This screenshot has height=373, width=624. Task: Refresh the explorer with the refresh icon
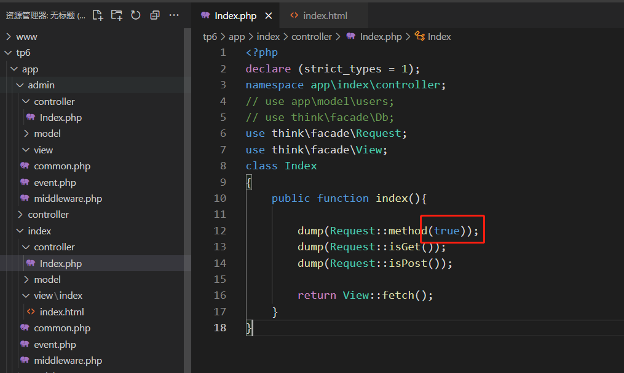point(136,15)
